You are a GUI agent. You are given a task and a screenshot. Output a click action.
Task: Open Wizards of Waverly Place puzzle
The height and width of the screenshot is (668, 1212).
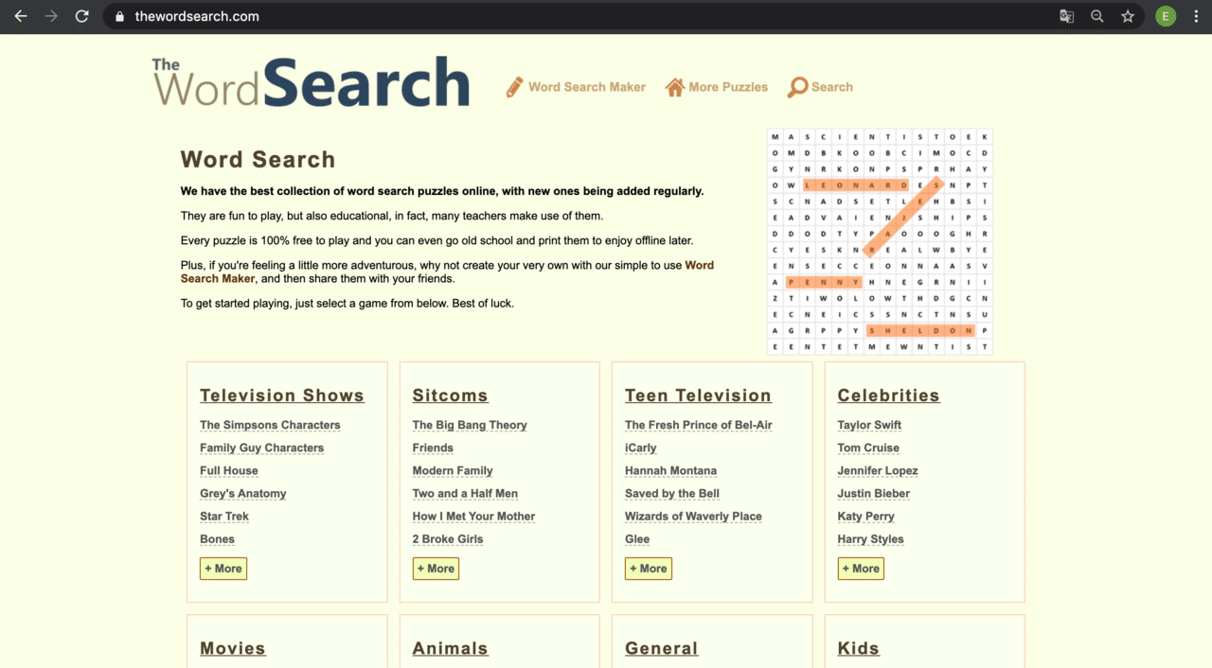click(x=693, y=517)
